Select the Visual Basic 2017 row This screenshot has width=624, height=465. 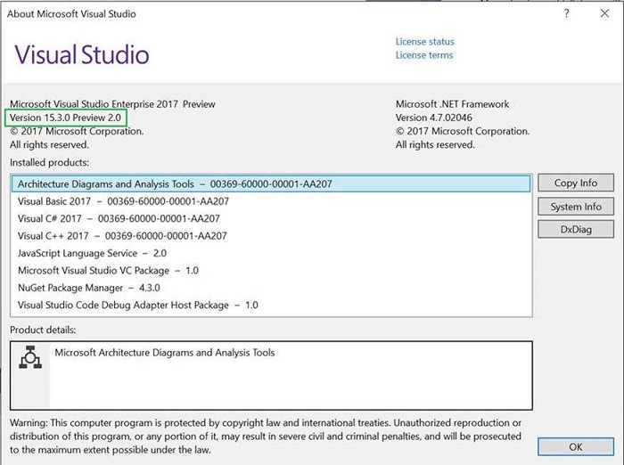point(271,201)
